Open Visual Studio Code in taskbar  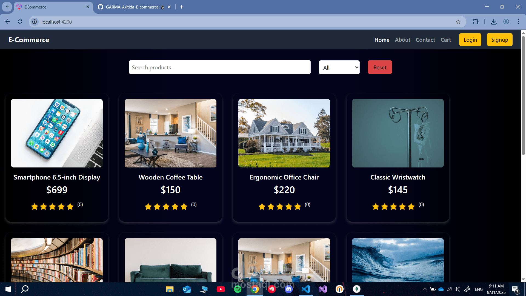[305, 289]
